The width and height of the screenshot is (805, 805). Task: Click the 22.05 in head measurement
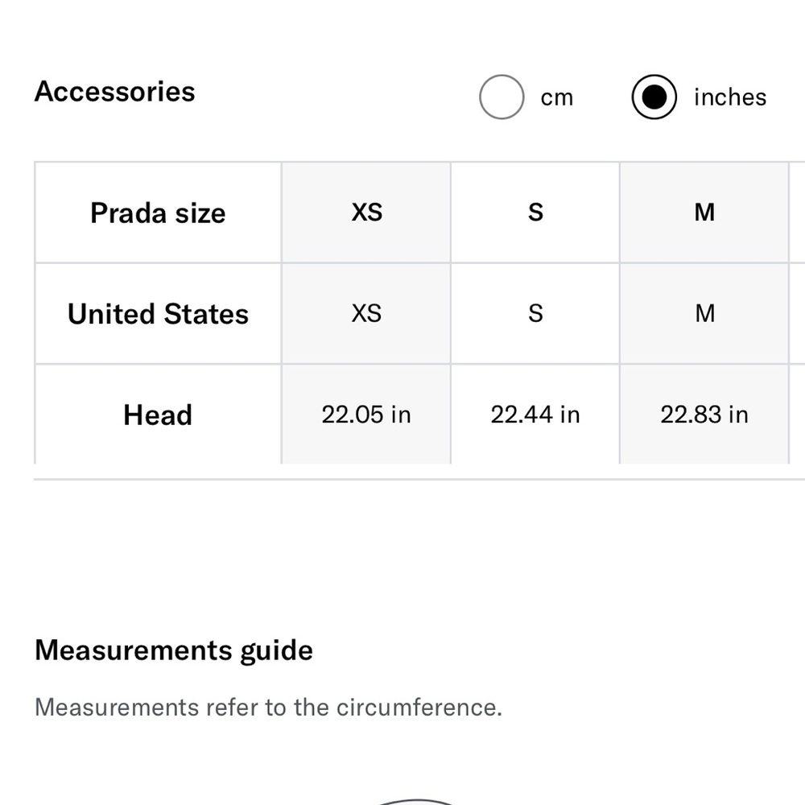pyautogui.click(x=366, y=415)
